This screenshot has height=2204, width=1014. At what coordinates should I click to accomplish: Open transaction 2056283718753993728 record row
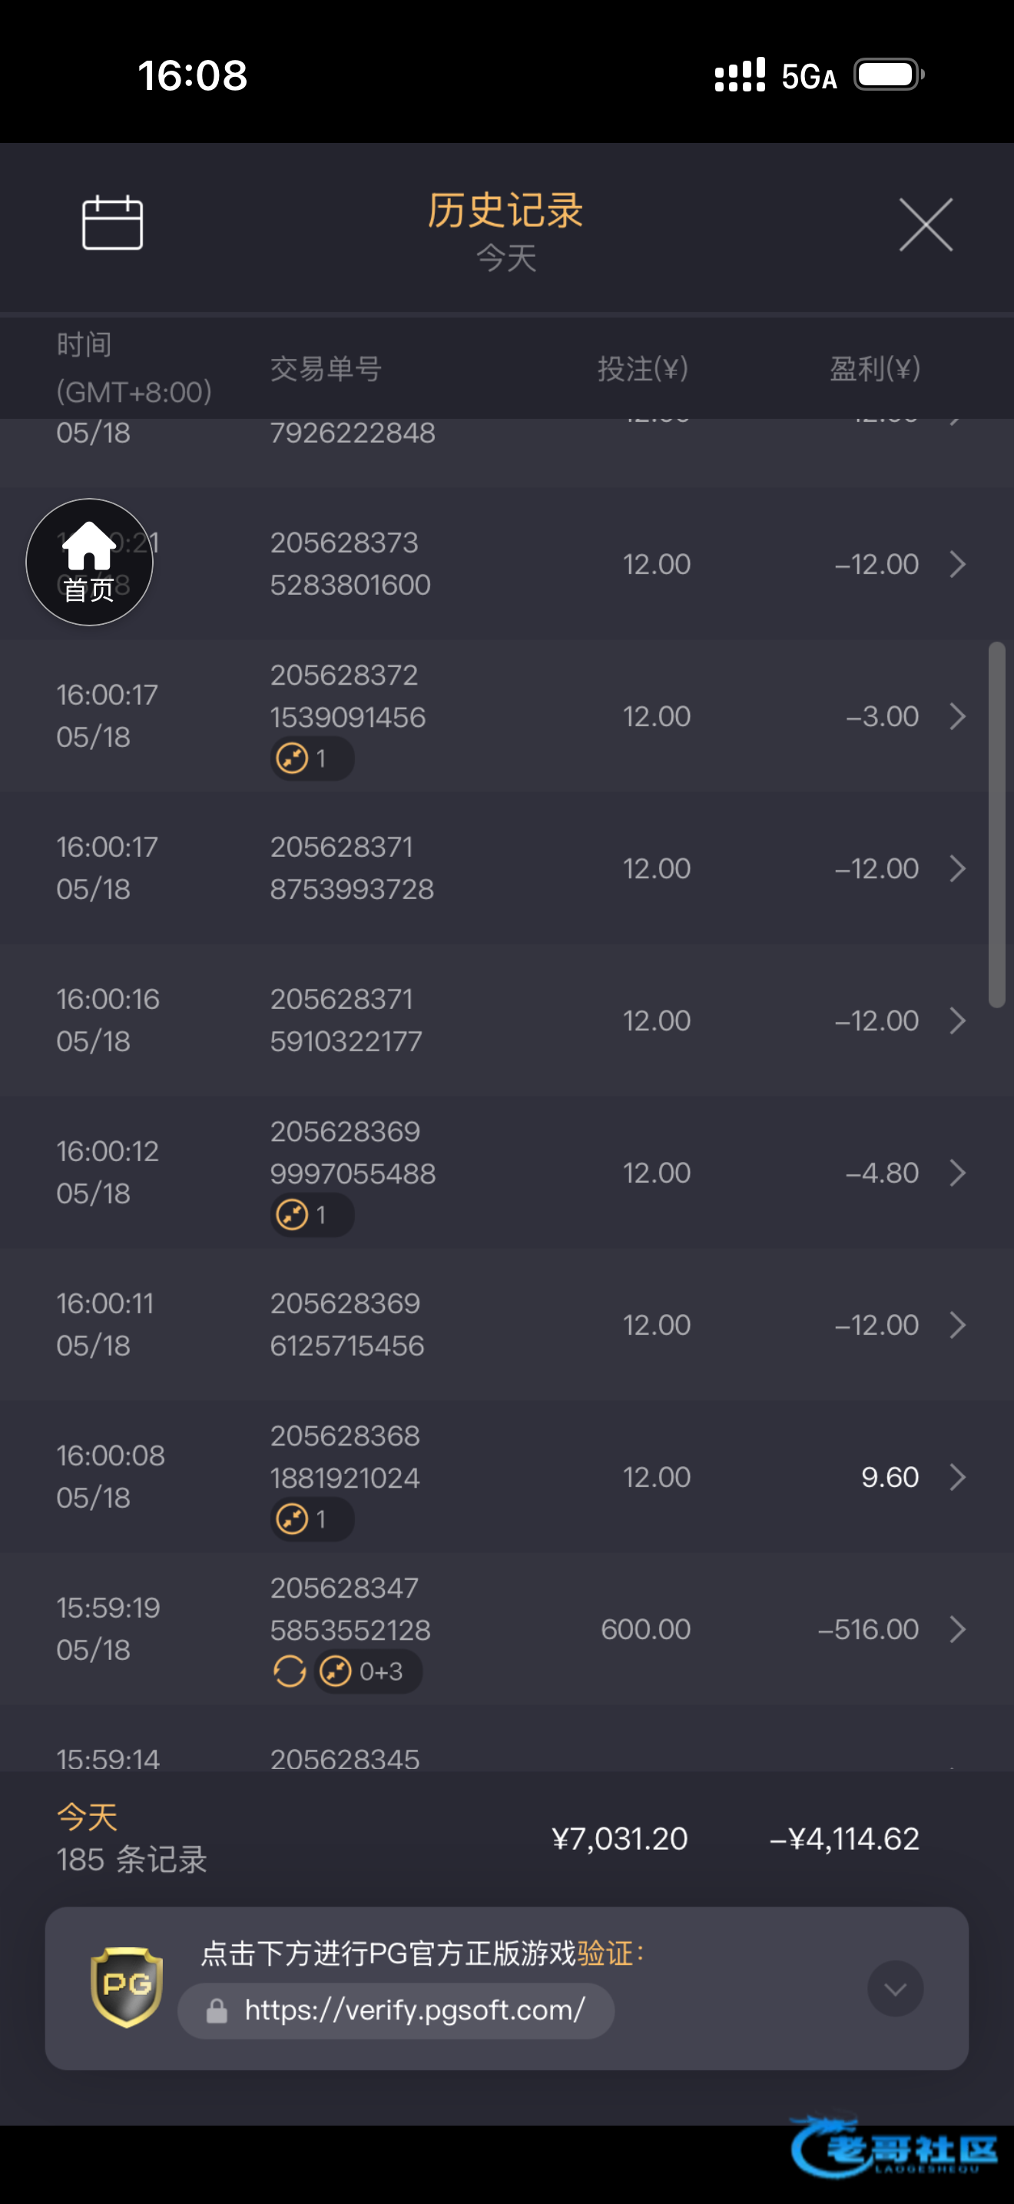(507, 868)
